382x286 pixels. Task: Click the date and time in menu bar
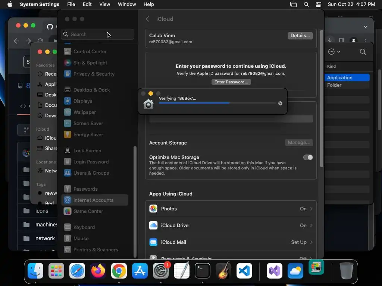tap(351, 4)
